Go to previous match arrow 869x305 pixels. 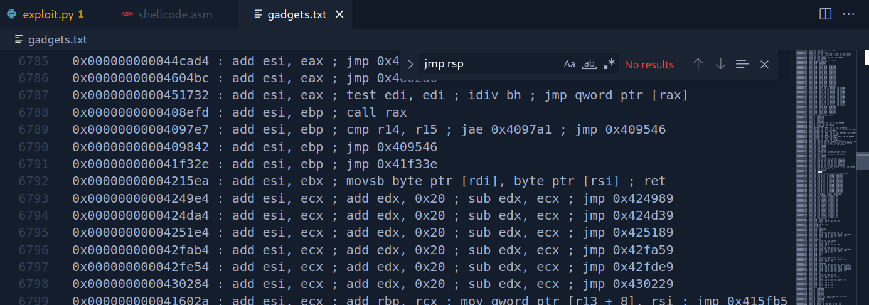point(698,64)
